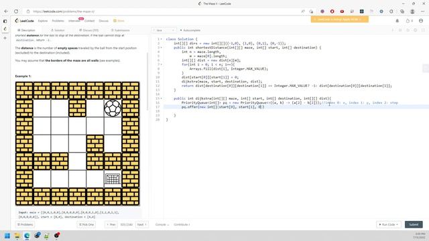Select the LeetCode tab in vertical tab strip
429x241 pixels.
pos(5,29)
